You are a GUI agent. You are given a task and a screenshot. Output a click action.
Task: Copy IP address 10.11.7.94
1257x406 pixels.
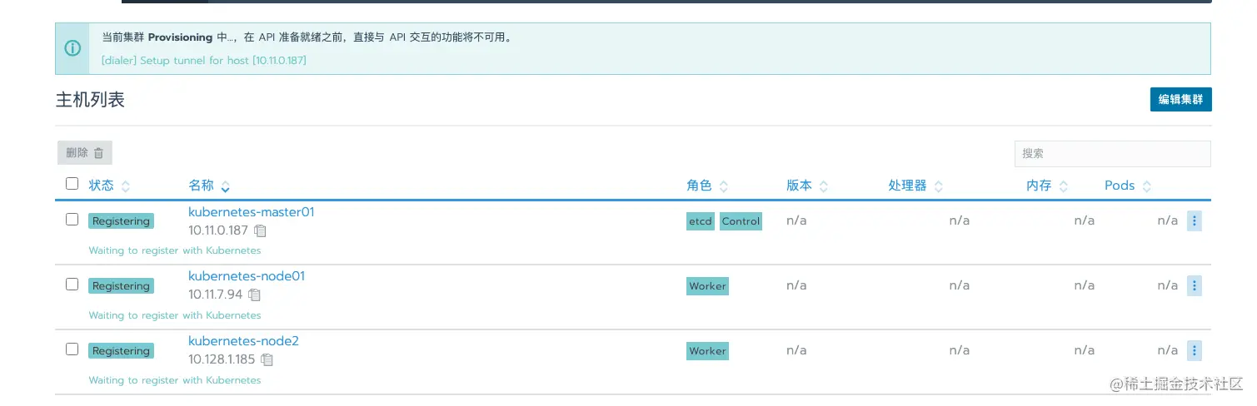[255, 295]
